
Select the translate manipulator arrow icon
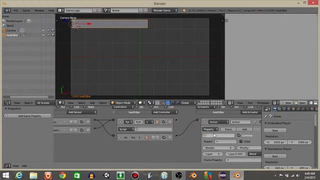168,102
